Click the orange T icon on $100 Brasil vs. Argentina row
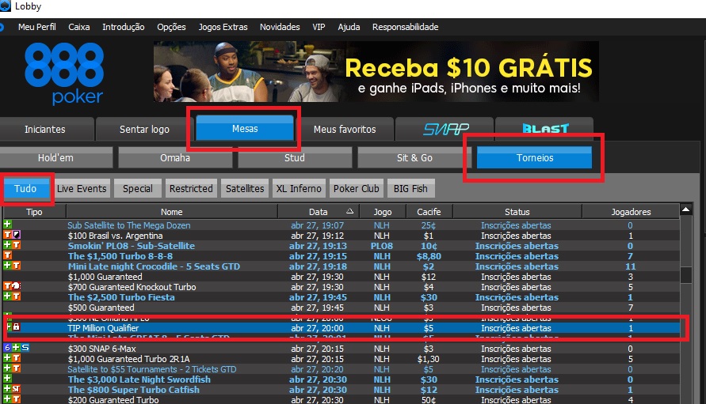 [8, 235]
